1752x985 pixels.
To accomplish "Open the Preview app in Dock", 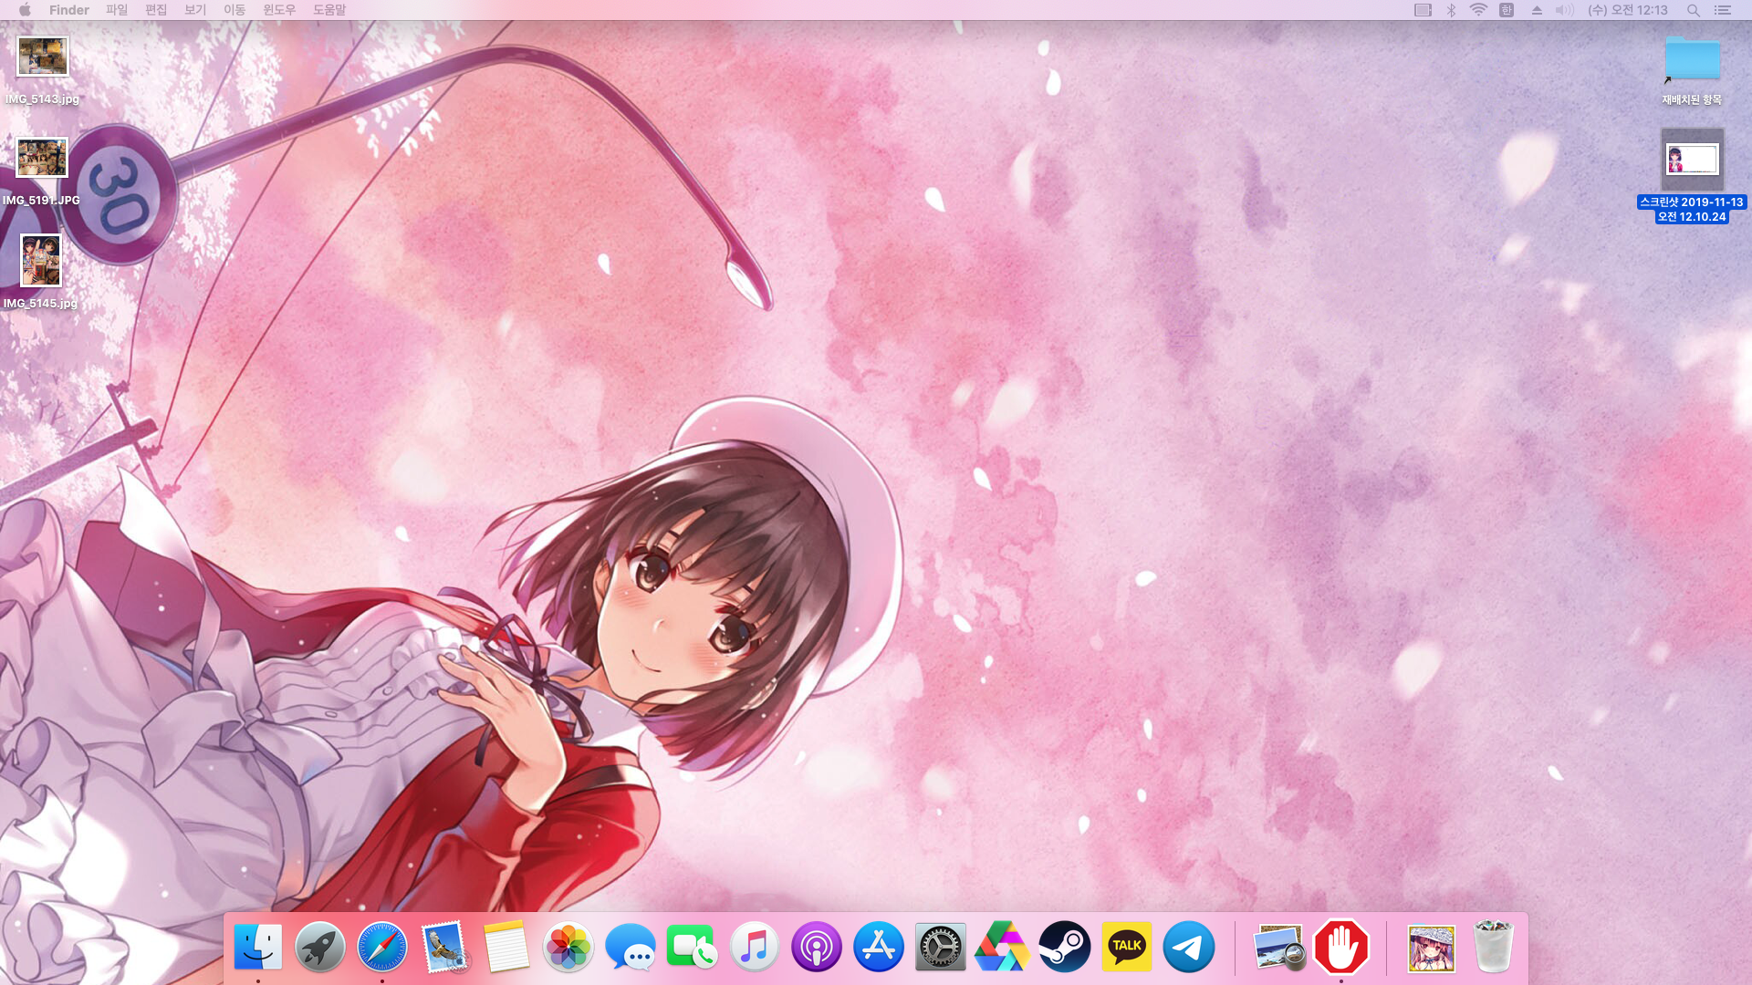I will click(x=1278, y=947).
